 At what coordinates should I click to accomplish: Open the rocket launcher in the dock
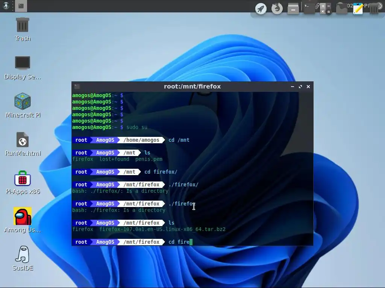pos(261,9)
